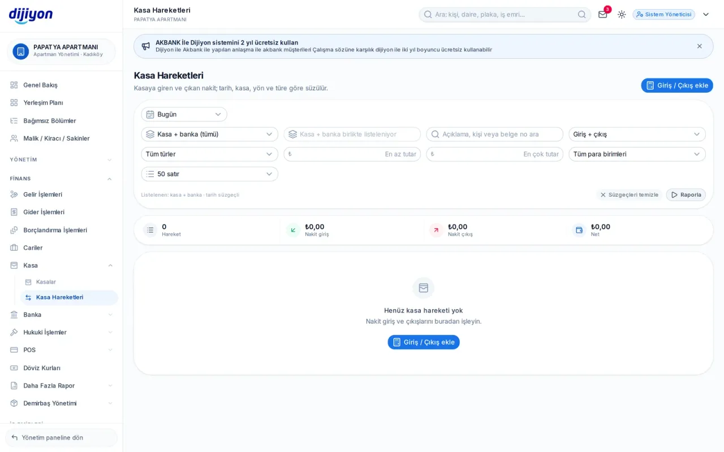This screenshot has height=452, width=724.
Task: Click the Hareket list icon in summary
Action: tap(150, 230)
